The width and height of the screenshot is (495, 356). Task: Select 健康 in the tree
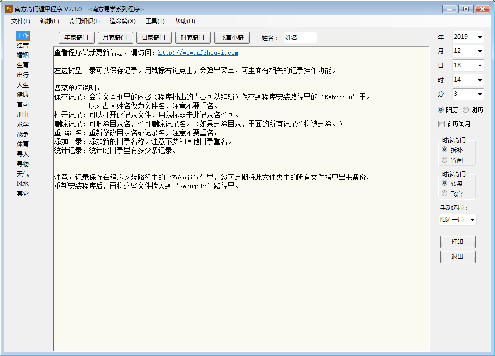23,95
